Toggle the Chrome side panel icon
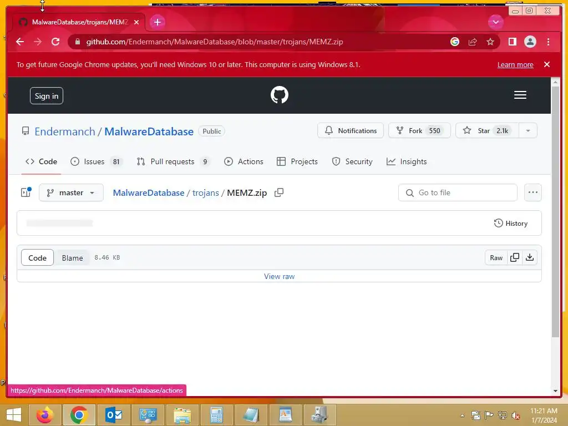568x426 pixels. coord(512,42)
